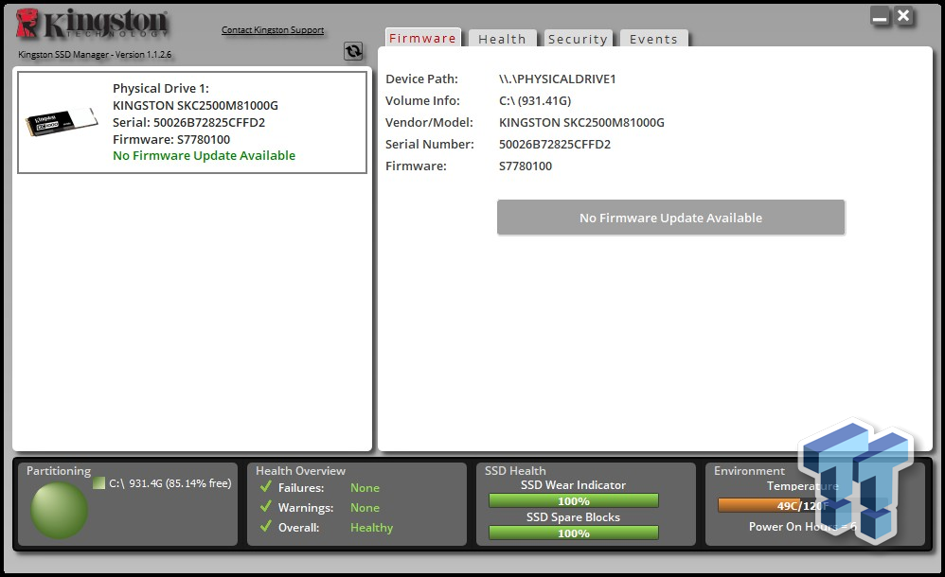The image size is (945, 577).
Task: Click the Failures green checkmark icon
Action: click(266, 486)
